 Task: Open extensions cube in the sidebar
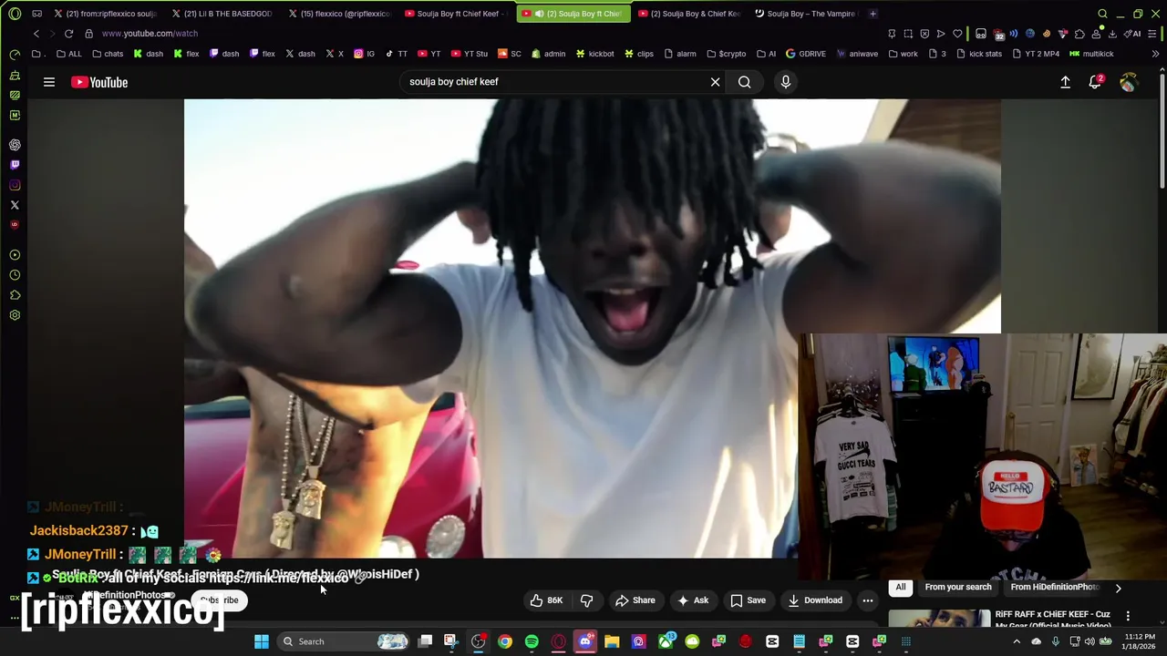tap(15, 295)
